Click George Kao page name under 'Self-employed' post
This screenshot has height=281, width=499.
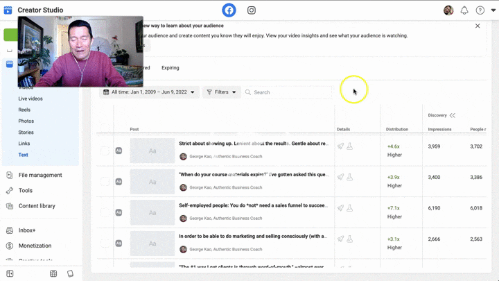(226, 219)
